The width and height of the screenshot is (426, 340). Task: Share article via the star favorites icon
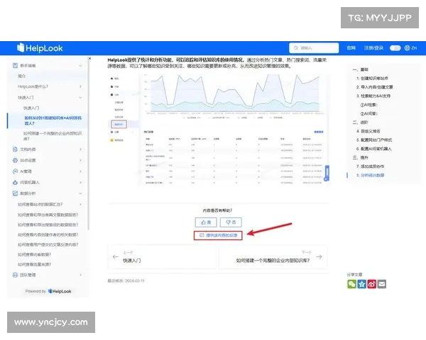point(361,284)
